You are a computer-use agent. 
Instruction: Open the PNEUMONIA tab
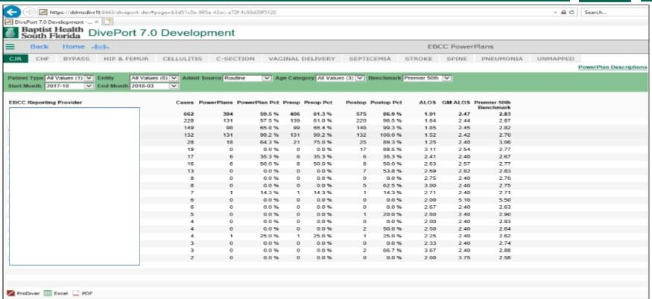pyautogui.click(x=502, y=59)
